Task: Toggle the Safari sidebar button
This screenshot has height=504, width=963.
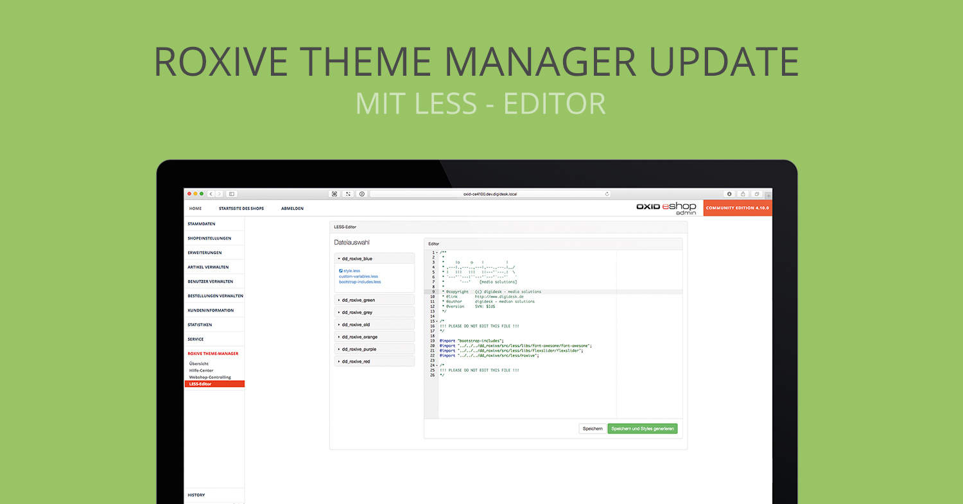Action: point(232,193)
